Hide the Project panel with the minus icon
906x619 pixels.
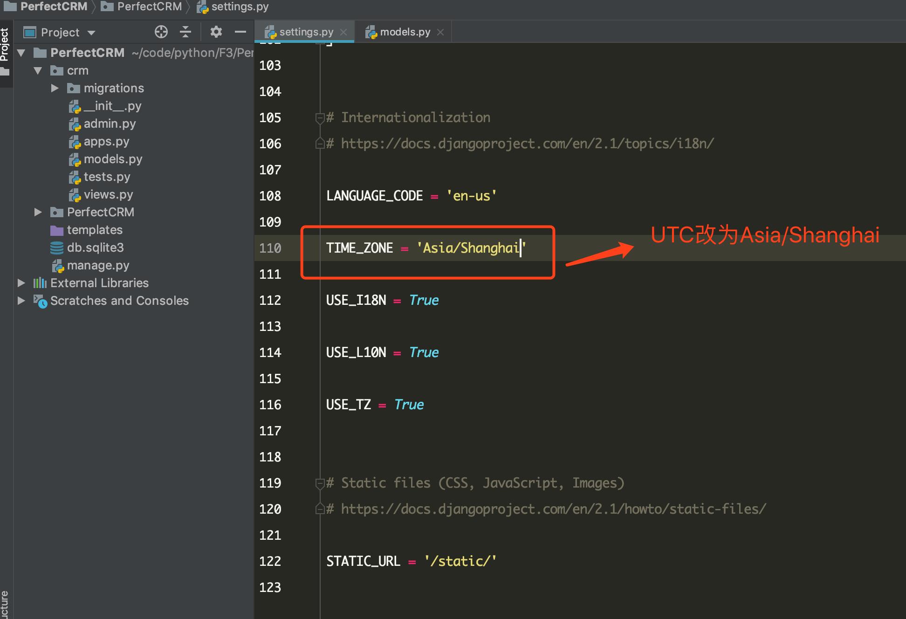click(240, 32)
